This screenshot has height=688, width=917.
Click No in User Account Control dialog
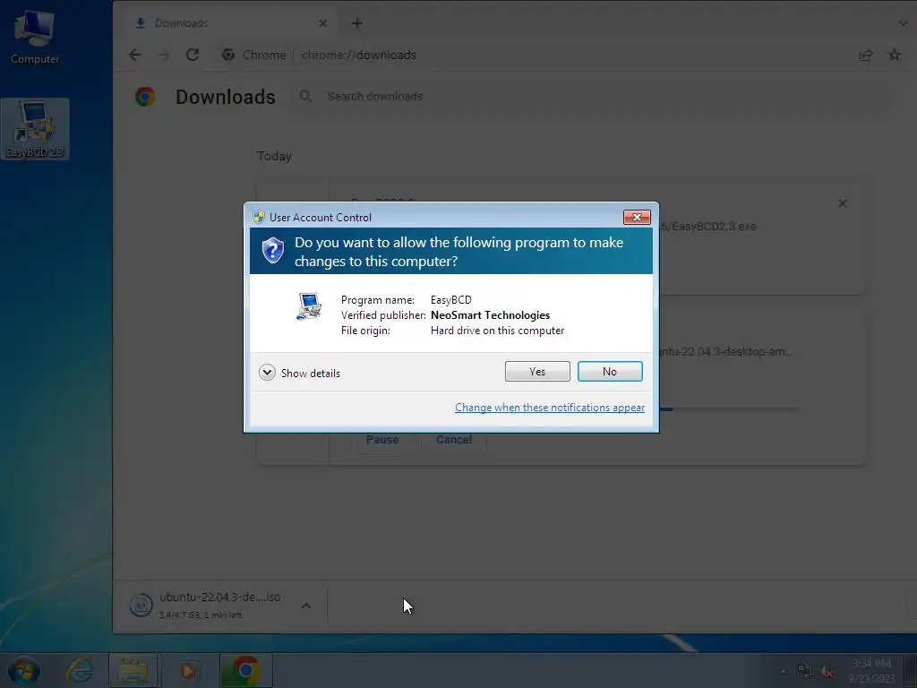tap(609, 372)
